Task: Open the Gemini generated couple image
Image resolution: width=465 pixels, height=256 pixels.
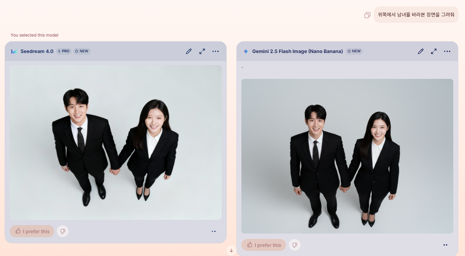Action: coord(347,156)
